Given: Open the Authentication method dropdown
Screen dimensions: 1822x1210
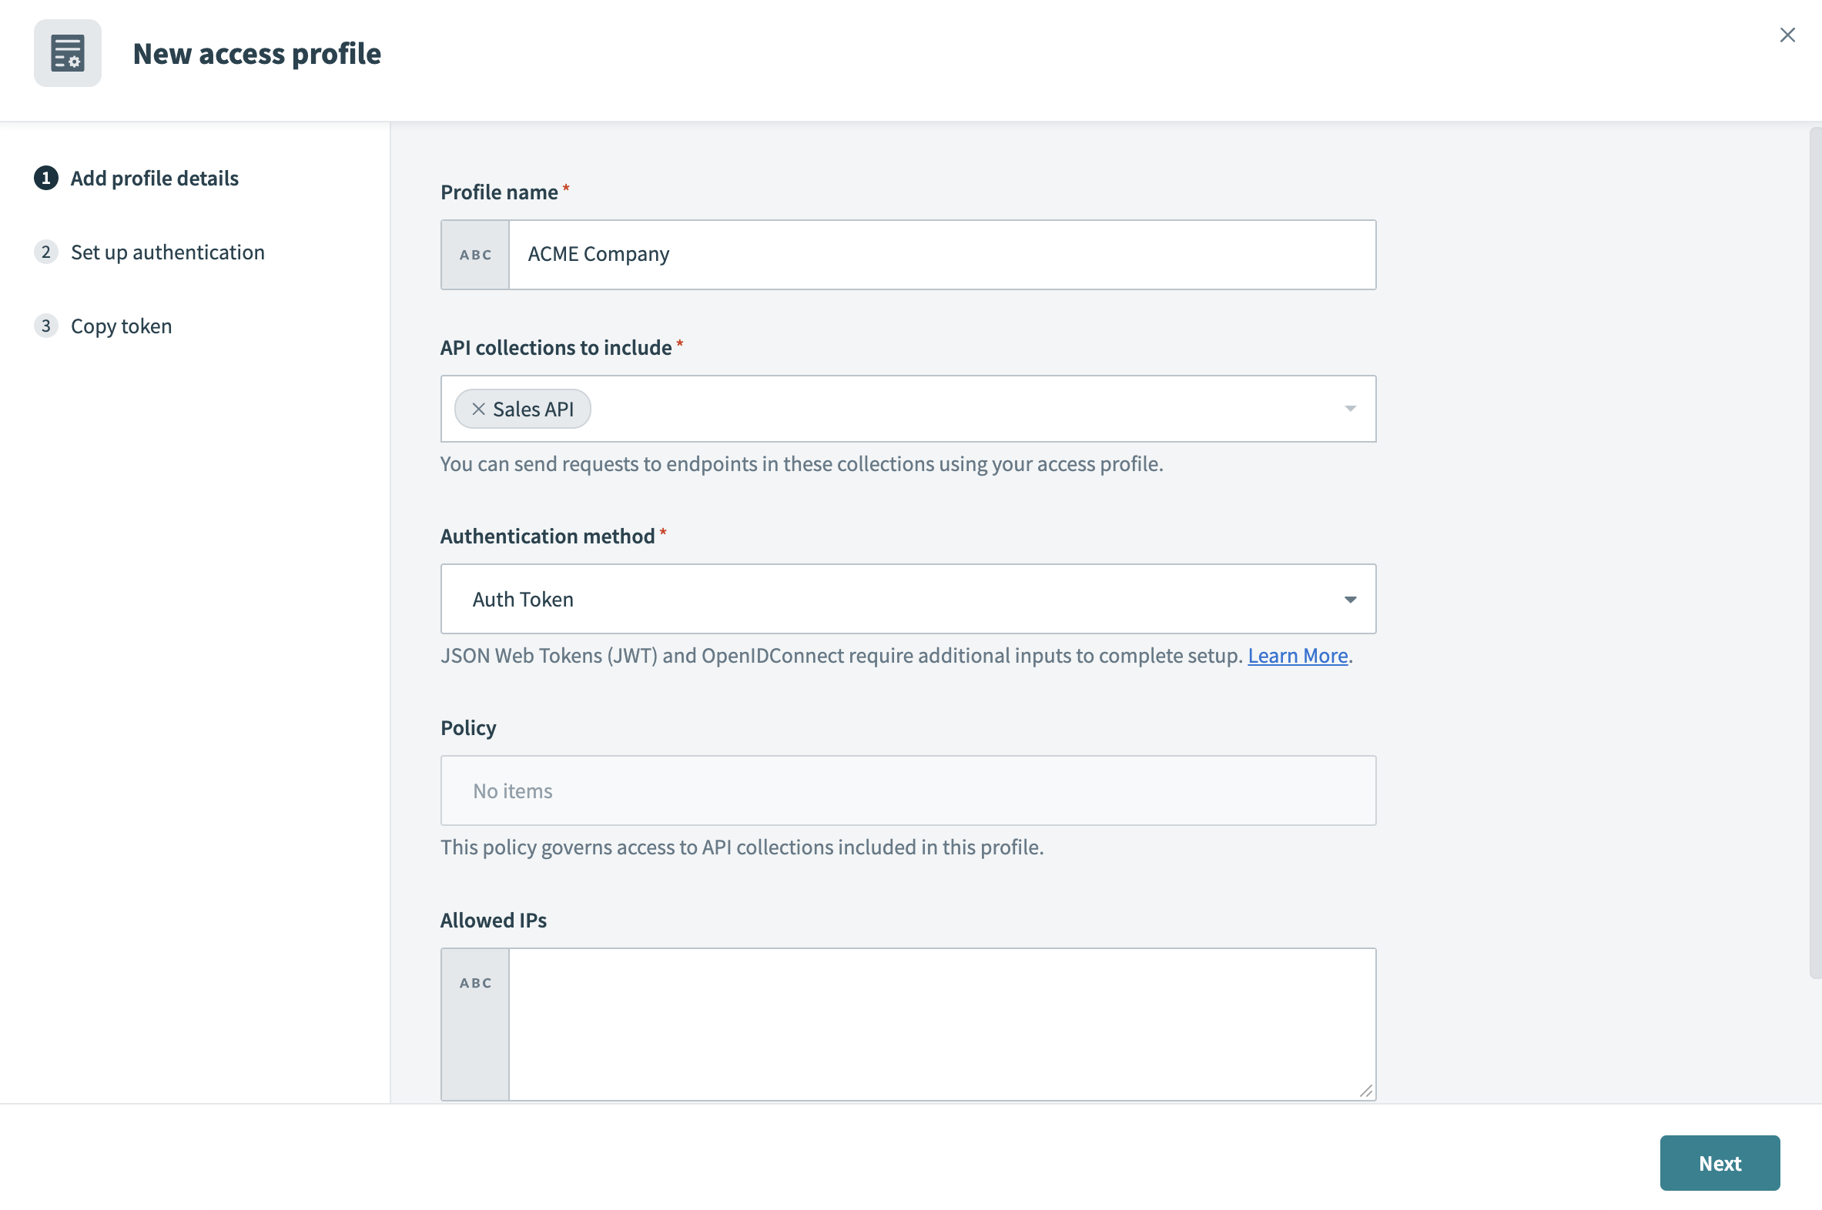Looking at the screenshot, I should (1349, 599).
